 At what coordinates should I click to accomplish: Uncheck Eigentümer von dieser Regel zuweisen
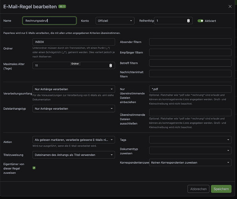34,168
